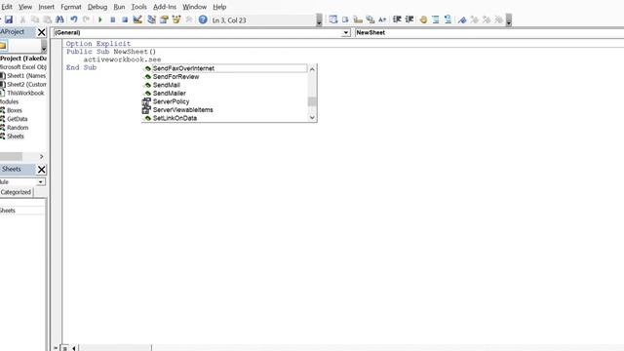Open the Help menu
624x351 pixels.
click(219, 7)
